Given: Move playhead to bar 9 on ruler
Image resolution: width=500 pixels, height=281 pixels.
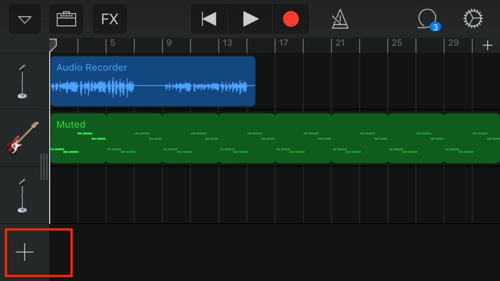Looking at the screenshot, I should coord(169,43).
